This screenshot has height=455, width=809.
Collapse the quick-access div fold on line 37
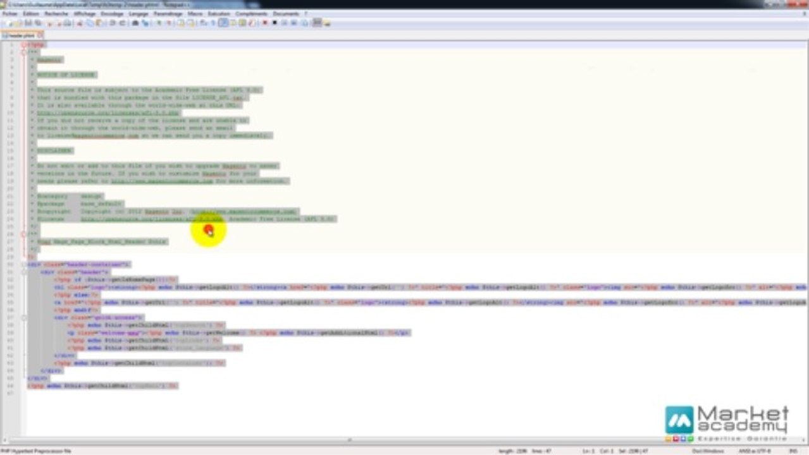pos(23,317)
